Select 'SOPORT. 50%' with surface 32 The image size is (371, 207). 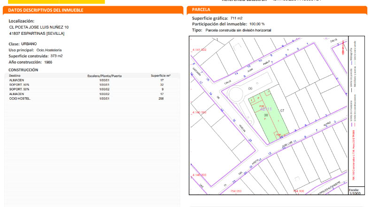(x=19, y=85)
